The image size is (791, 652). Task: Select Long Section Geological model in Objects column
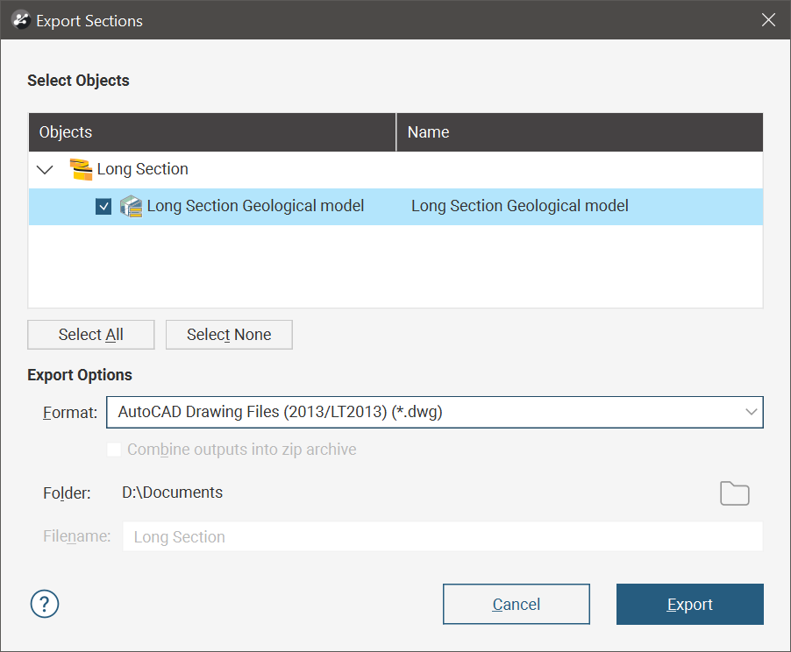click(x=255, y=207)
